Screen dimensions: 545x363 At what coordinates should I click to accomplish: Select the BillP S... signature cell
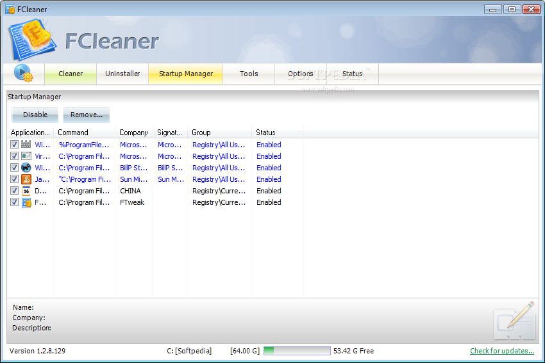tap(171, 168)
